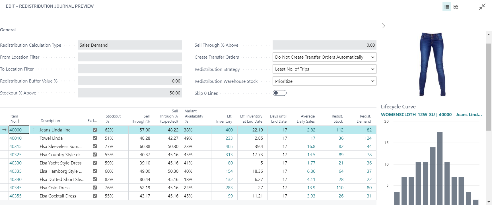Sort by Item No. column header

coord(15,119)
